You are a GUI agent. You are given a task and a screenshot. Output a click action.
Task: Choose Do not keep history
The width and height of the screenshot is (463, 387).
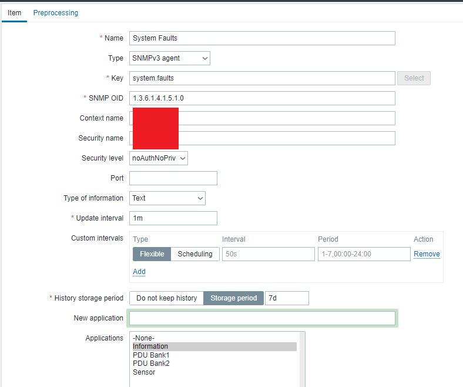click(x=166, y=298)
